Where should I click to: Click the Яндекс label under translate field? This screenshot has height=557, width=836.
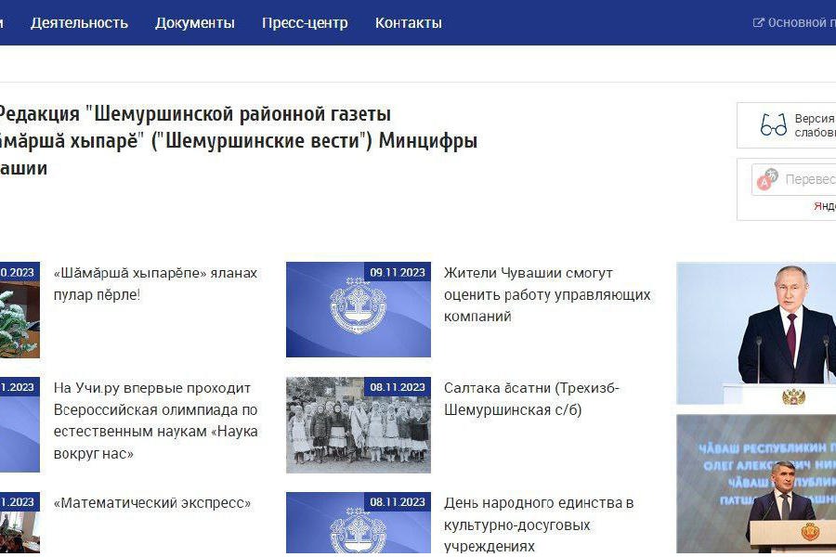(825, 206)
